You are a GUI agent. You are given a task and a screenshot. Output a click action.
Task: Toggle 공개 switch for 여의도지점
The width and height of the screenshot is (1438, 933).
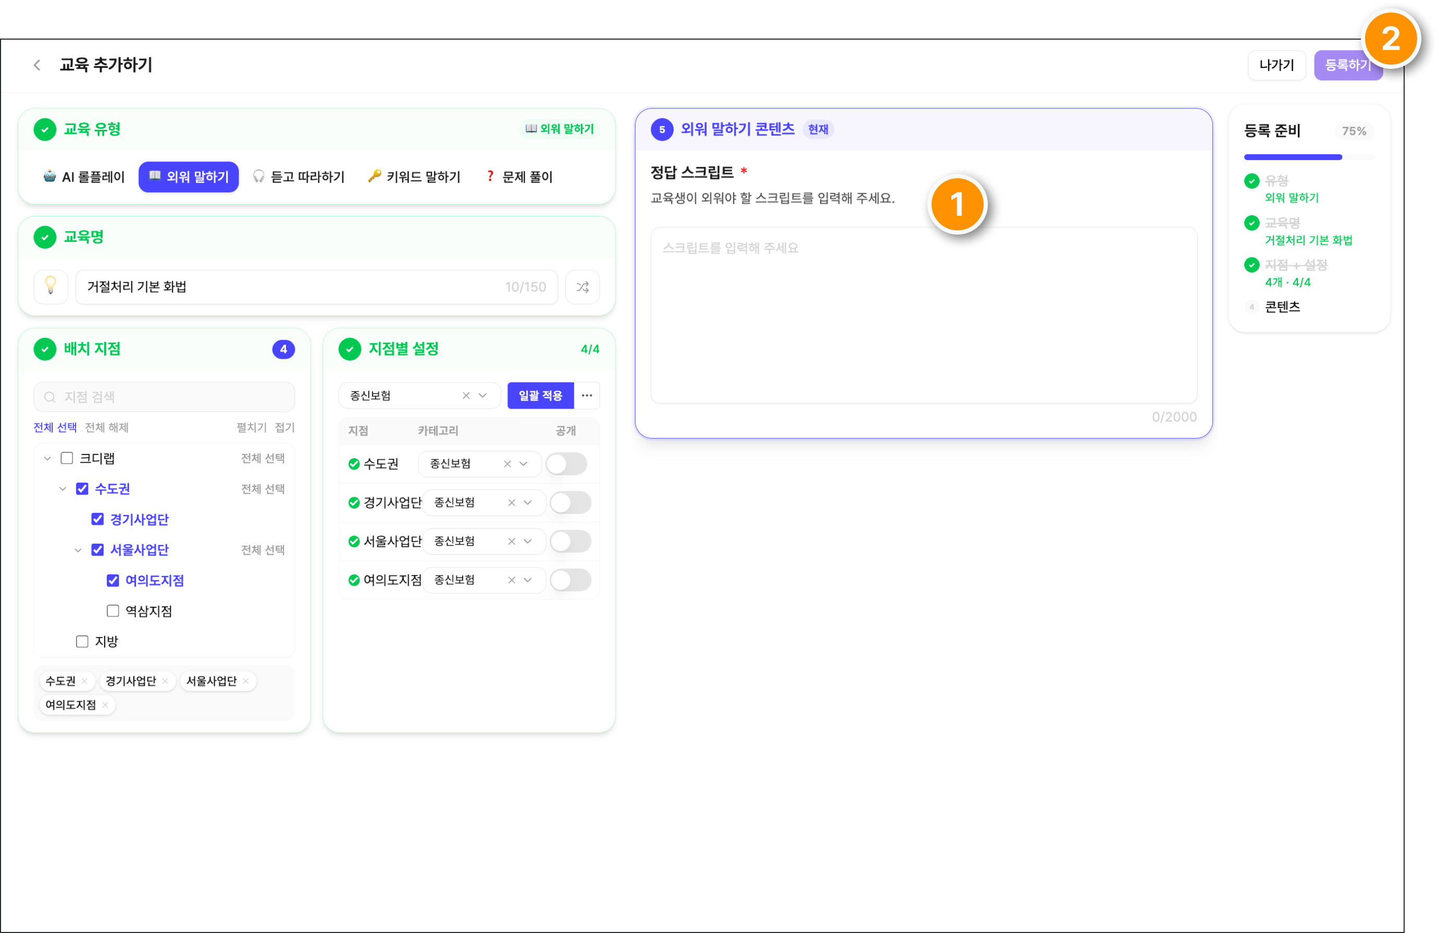pyautogui.click(x=571, y=580)
